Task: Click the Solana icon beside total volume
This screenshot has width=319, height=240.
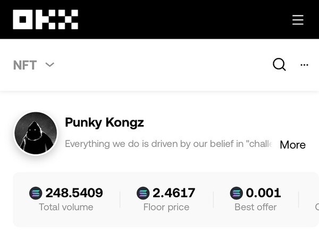Action: click(x=36, y=193)
